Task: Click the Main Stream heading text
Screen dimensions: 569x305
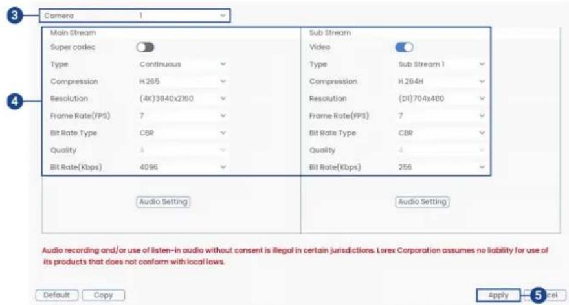Action: [73, 32]
